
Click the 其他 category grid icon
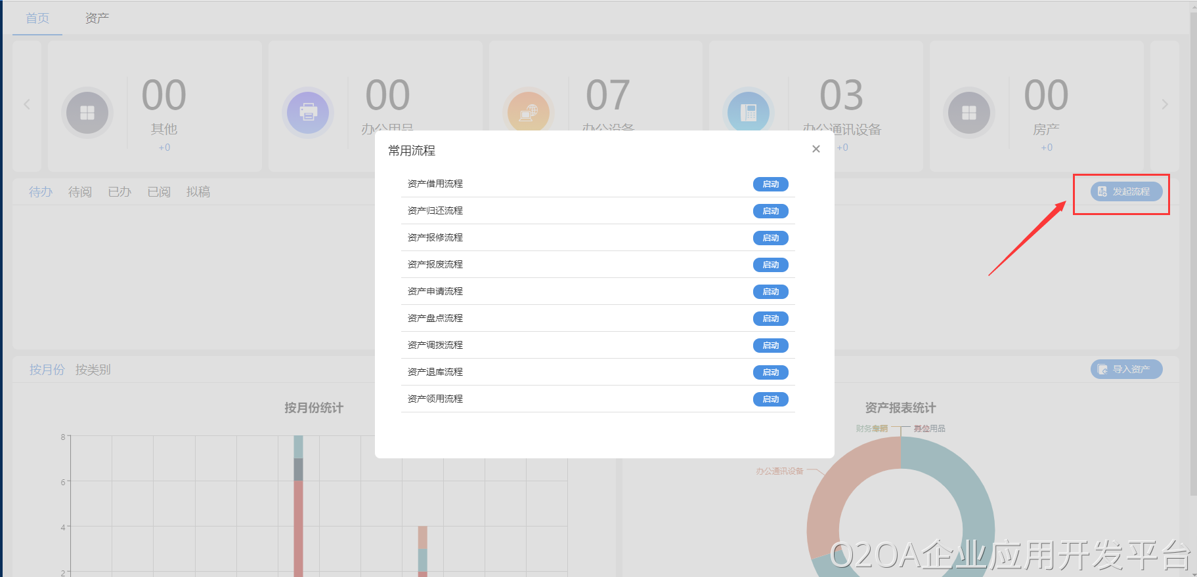tap(87, 113)
